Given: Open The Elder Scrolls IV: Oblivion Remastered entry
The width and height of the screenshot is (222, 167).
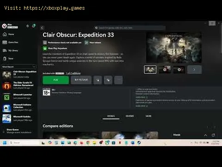Looking at the screenshot, I should pyautogui.click(x=19, y=85).
